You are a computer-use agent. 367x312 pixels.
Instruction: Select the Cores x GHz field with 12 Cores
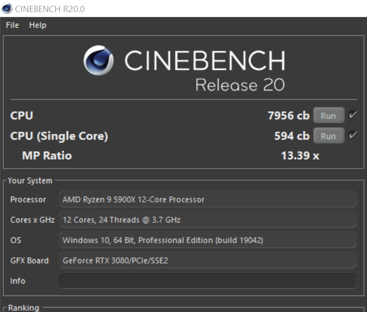[x=207, y=219]
